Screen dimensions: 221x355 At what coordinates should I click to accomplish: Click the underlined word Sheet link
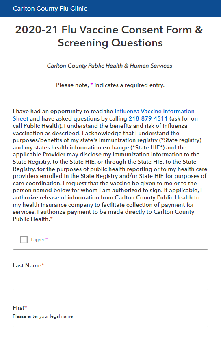click(x=21, y=118)
